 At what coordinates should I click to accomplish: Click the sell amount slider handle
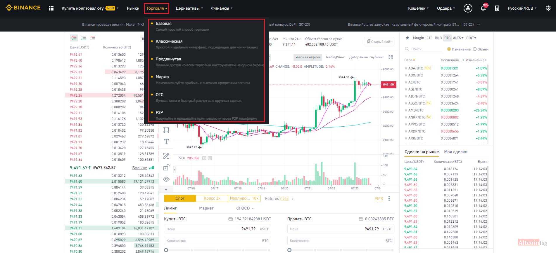pos(289,250)
